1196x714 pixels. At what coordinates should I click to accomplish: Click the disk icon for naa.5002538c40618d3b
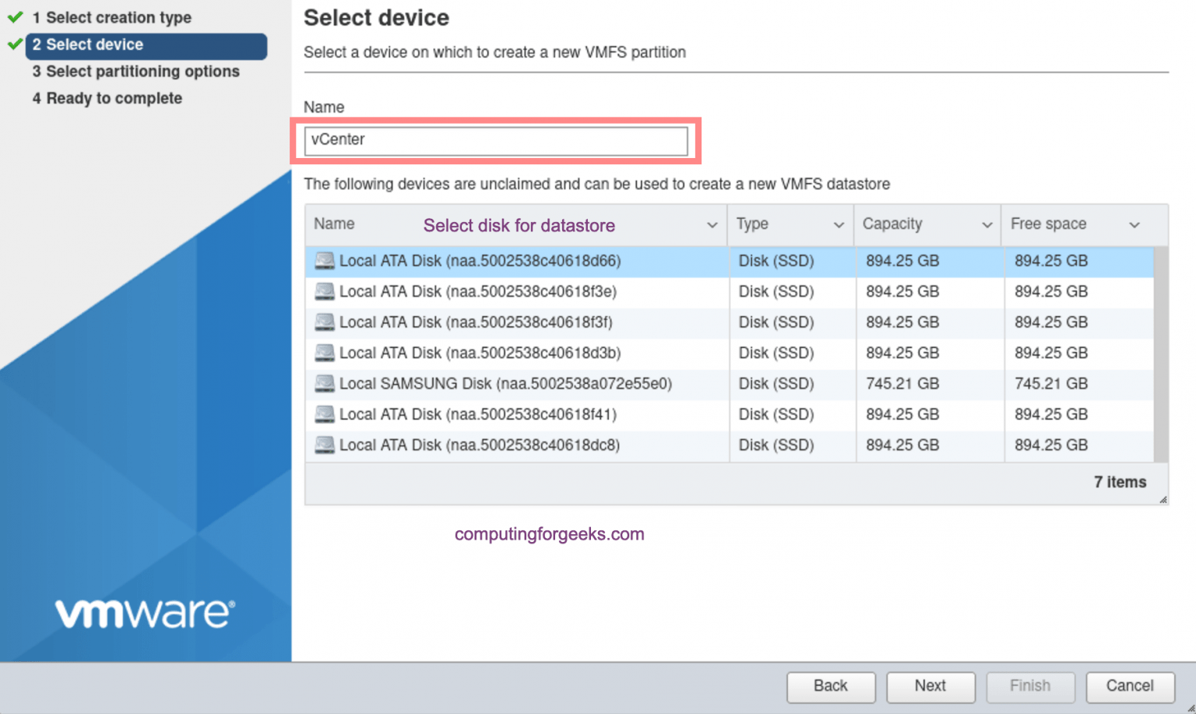pos(325,353)
